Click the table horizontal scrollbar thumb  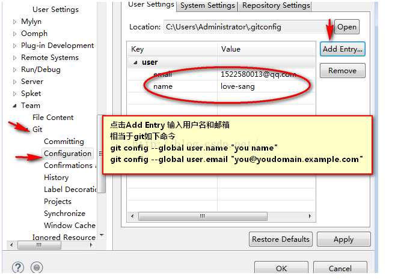pos(203,216)
